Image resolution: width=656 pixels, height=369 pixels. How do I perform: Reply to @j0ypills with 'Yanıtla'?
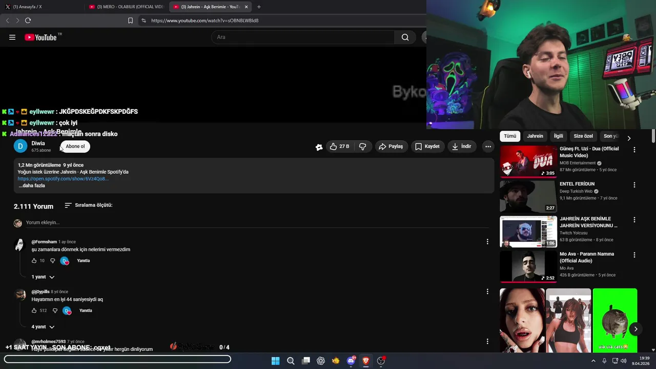tap(86, 311)
